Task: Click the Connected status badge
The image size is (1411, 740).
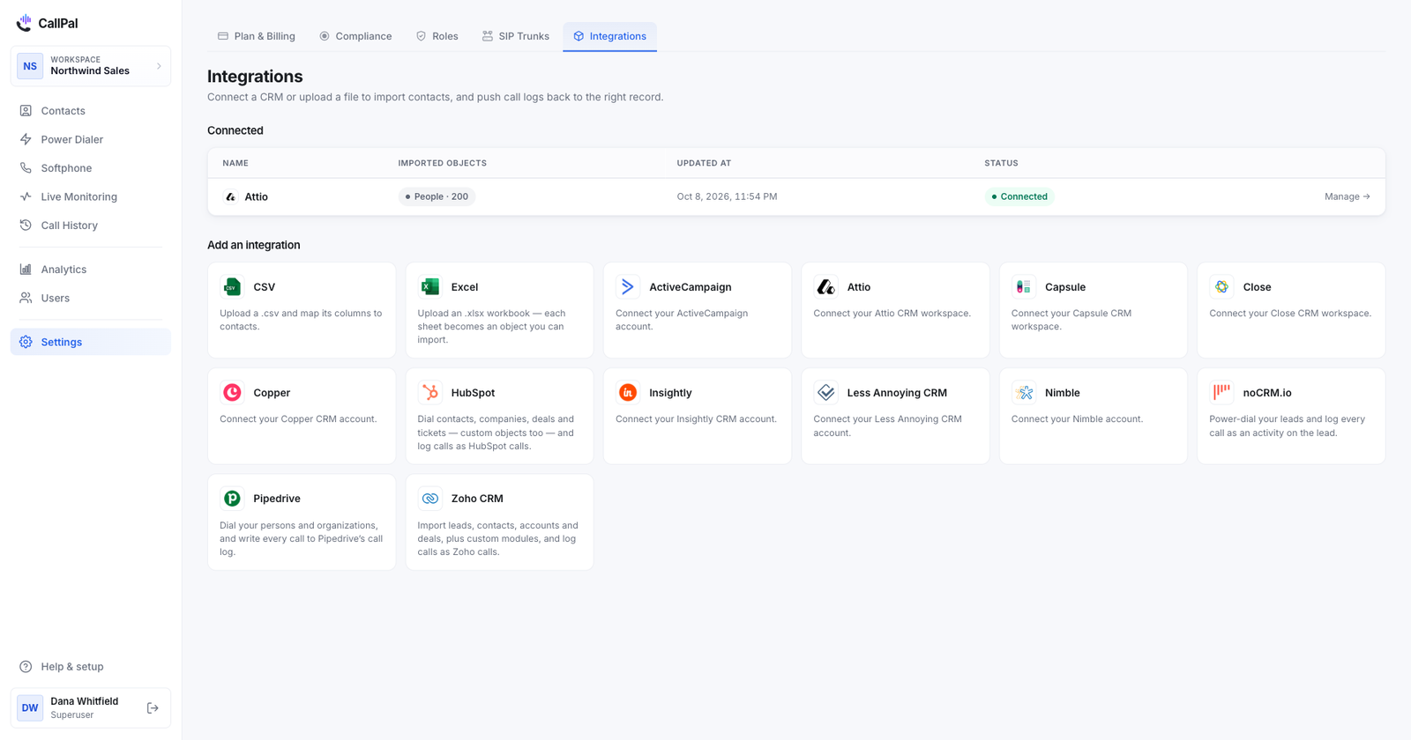Action: coord(1019,196)
